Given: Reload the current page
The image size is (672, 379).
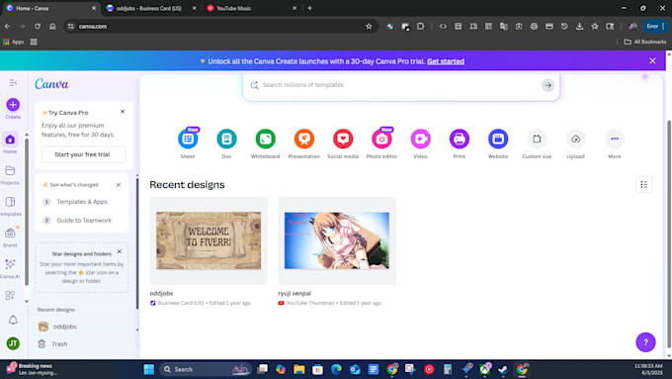Looking at the screenshot, I should tap(38, 26).
